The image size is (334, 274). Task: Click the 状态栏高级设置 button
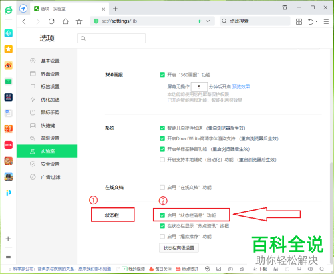pyautogui.click(x=179, y=248)
